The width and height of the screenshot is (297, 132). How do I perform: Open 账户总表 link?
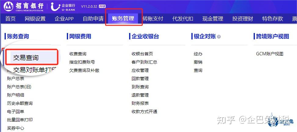click(16, 79)
